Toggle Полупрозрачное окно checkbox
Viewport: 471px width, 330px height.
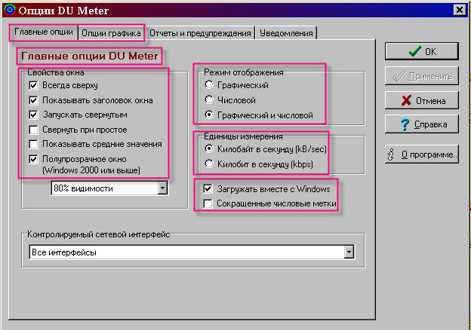tap(33, 159)
